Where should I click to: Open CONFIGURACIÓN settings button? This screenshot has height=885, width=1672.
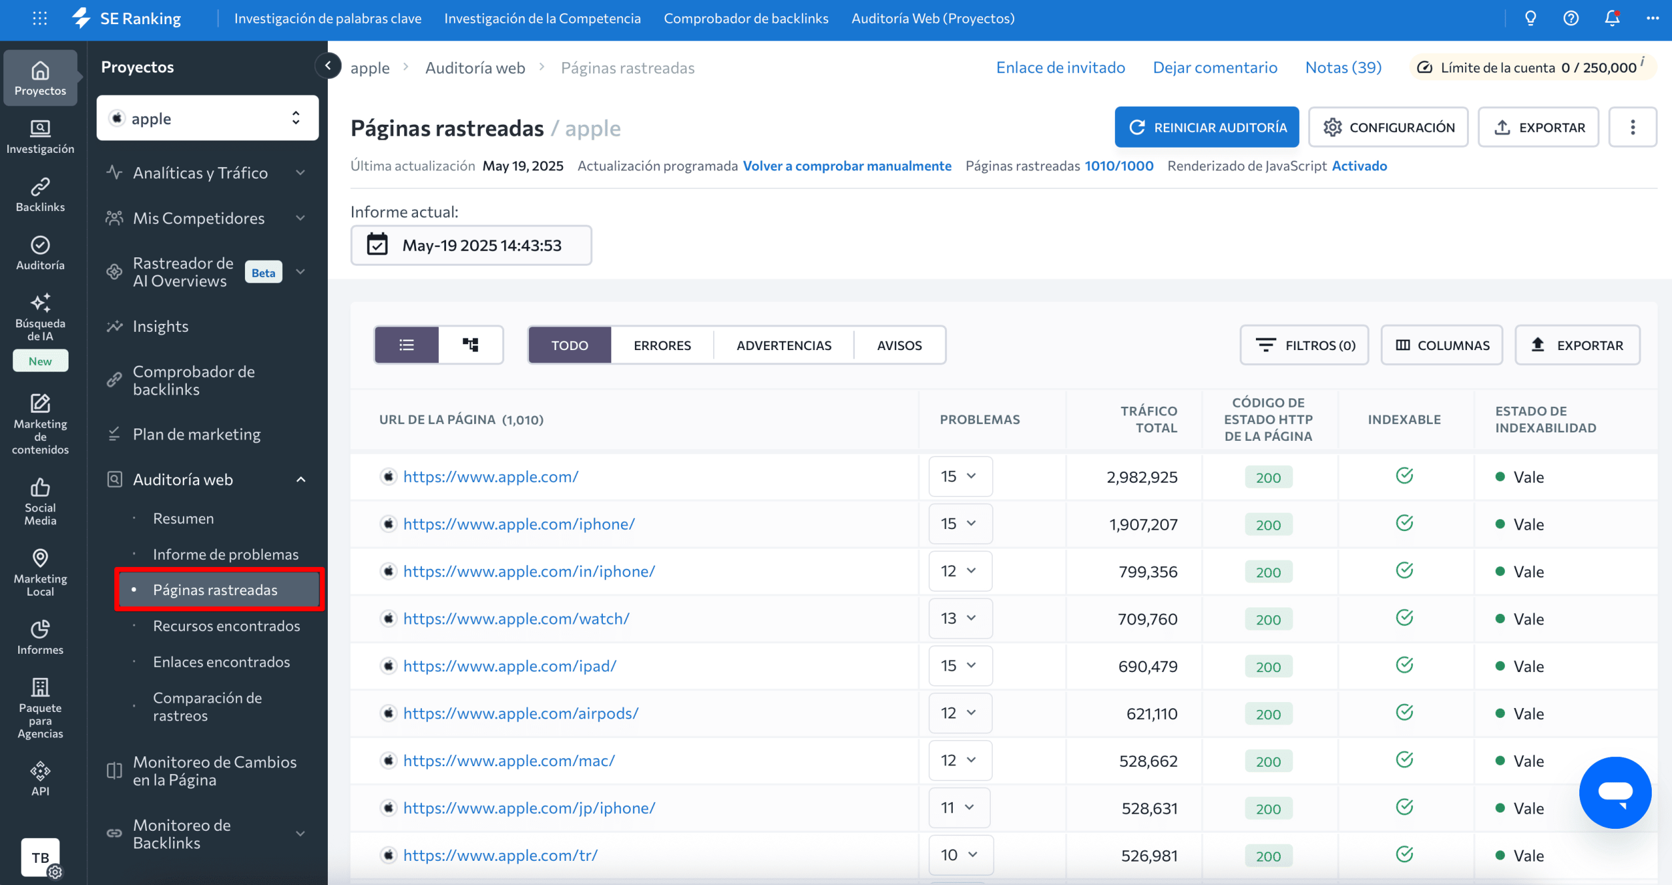[1388, 127]
